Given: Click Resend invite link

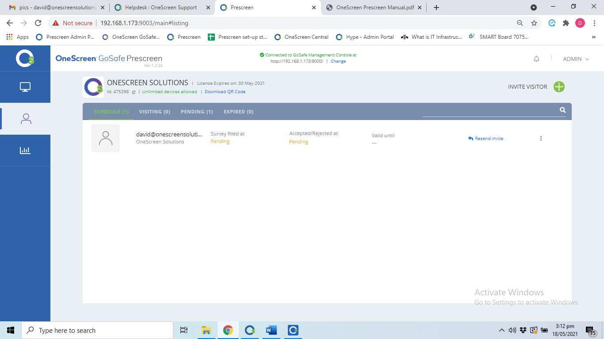Looking at the screenshot, I should (485, 139).
